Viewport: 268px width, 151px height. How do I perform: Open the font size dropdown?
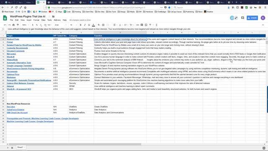pyautogui.click(x=74, y=25)
